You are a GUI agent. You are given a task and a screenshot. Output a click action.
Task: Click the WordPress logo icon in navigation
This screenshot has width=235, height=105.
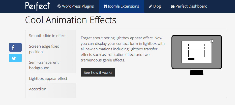click(59, 6)
